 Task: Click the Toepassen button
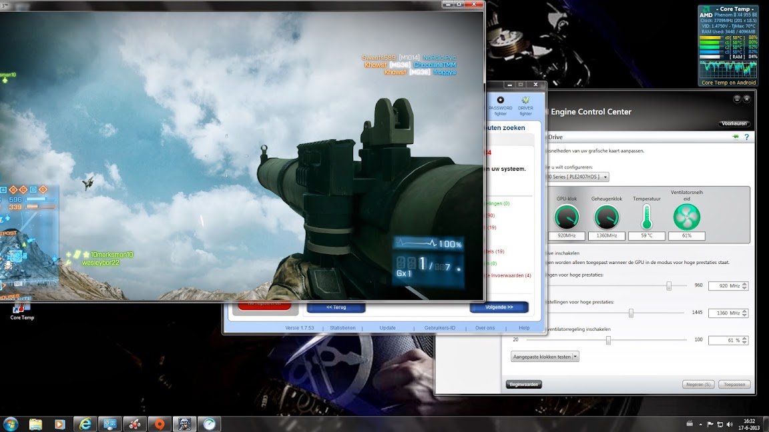click(734, 385)
